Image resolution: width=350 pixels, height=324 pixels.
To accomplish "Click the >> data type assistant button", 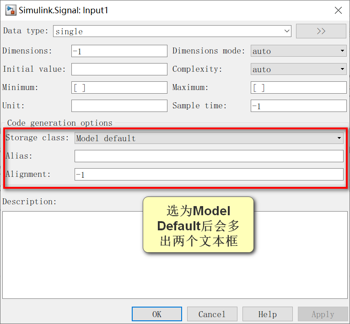I will pyautogui.click(x=321, y=31).
